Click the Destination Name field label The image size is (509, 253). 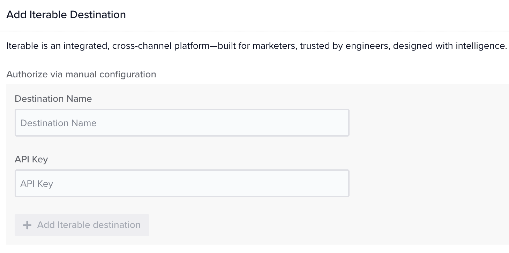coord(53,99)
